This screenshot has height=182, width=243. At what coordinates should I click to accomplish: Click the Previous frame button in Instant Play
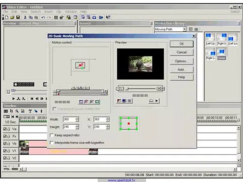pyautogui.click(x=37, y=99)
